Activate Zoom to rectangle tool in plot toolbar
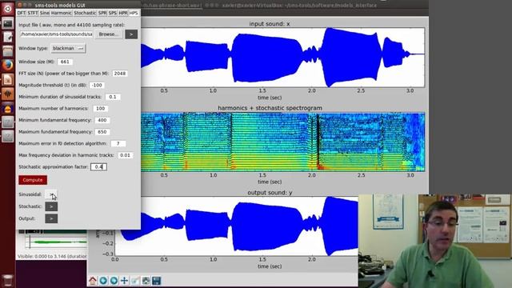Viewport: 512px width, 288px height. coord(135,281)
